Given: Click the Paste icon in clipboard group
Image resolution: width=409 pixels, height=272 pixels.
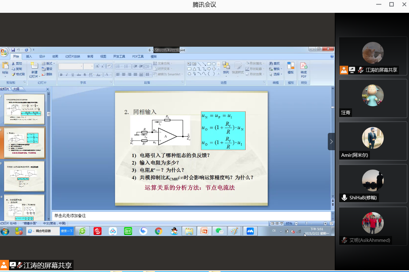Looking at the screenshot, I should (x=5, y=66).
